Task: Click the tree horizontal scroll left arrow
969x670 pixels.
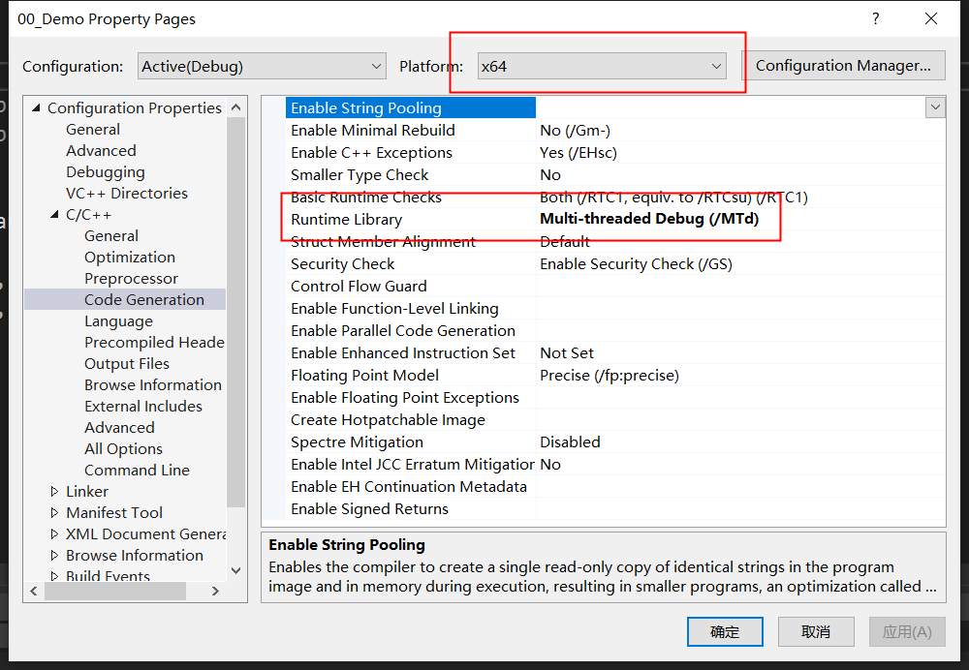Action: pos(34,591)
